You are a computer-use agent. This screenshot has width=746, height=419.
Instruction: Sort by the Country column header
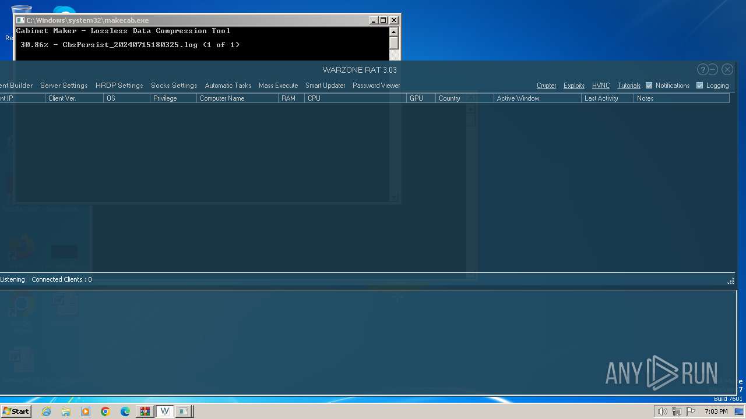tap(465, 98)
